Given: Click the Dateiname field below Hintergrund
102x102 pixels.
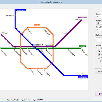Looking at the screenshot, I should tap(99, 40).
